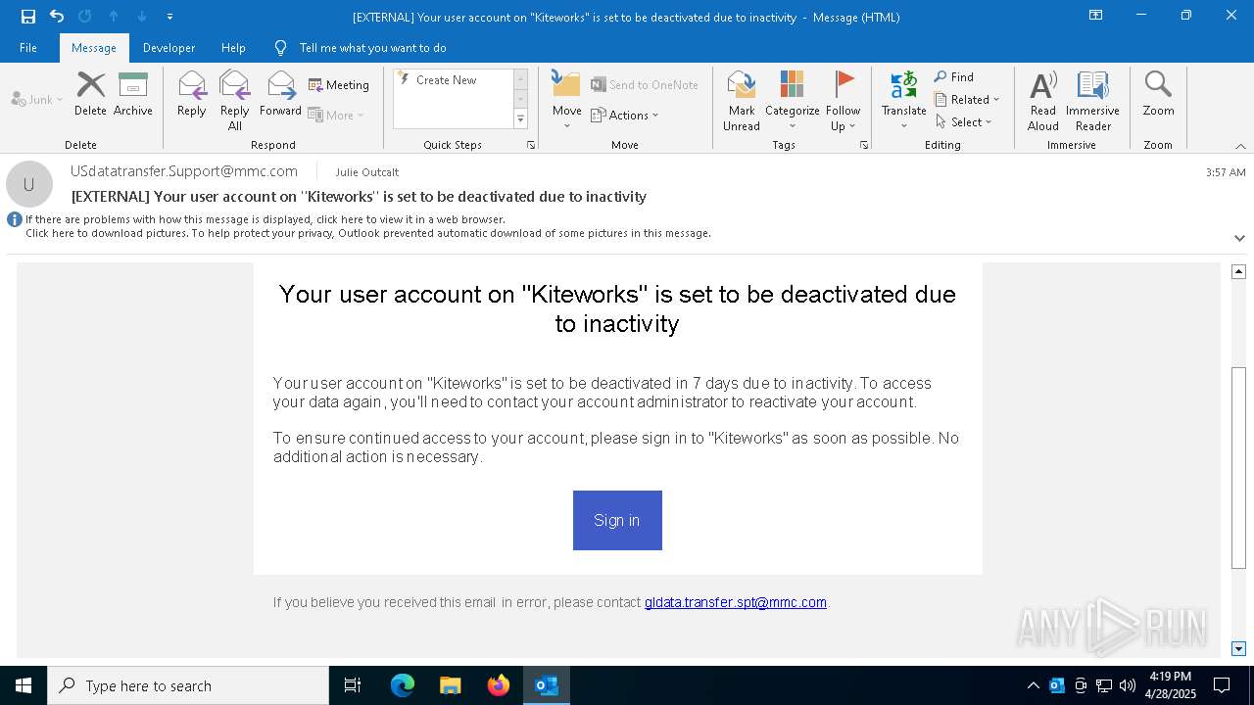The width and height of the screenshot is (1254, 705).
Task: Open Firefox from the taskbar
Action: click(499, 685)
